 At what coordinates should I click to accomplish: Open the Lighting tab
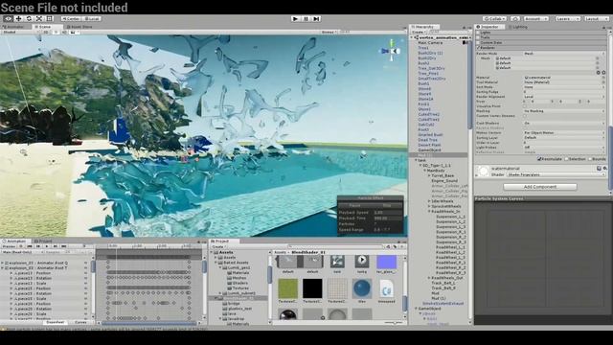coord(518,27)
